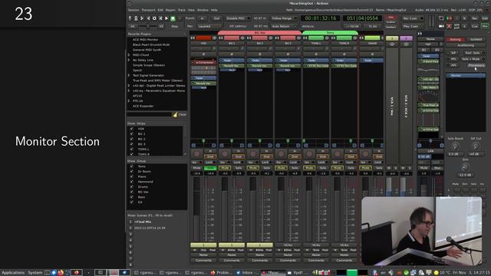
Task: Click the purple VCA 2 name button
Action: point(406,38)
